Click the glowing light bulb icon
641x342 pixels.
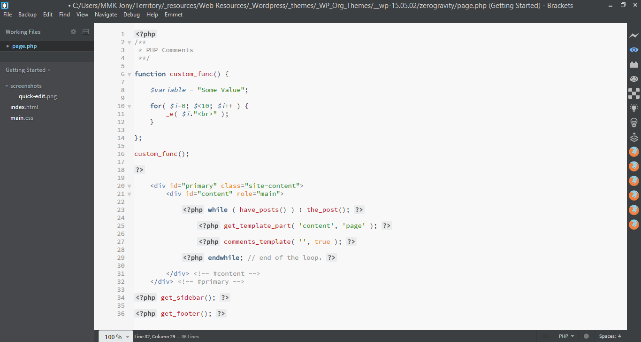pyautogui.click(x=634, y=108)
